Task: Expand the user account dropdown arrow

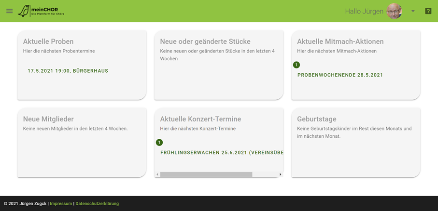Action: tap(413, 11)
